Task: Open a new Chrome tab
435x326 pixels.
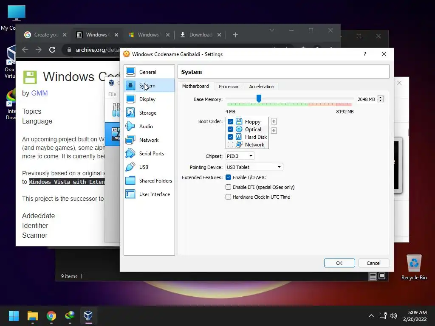Action: coord(235,35)
